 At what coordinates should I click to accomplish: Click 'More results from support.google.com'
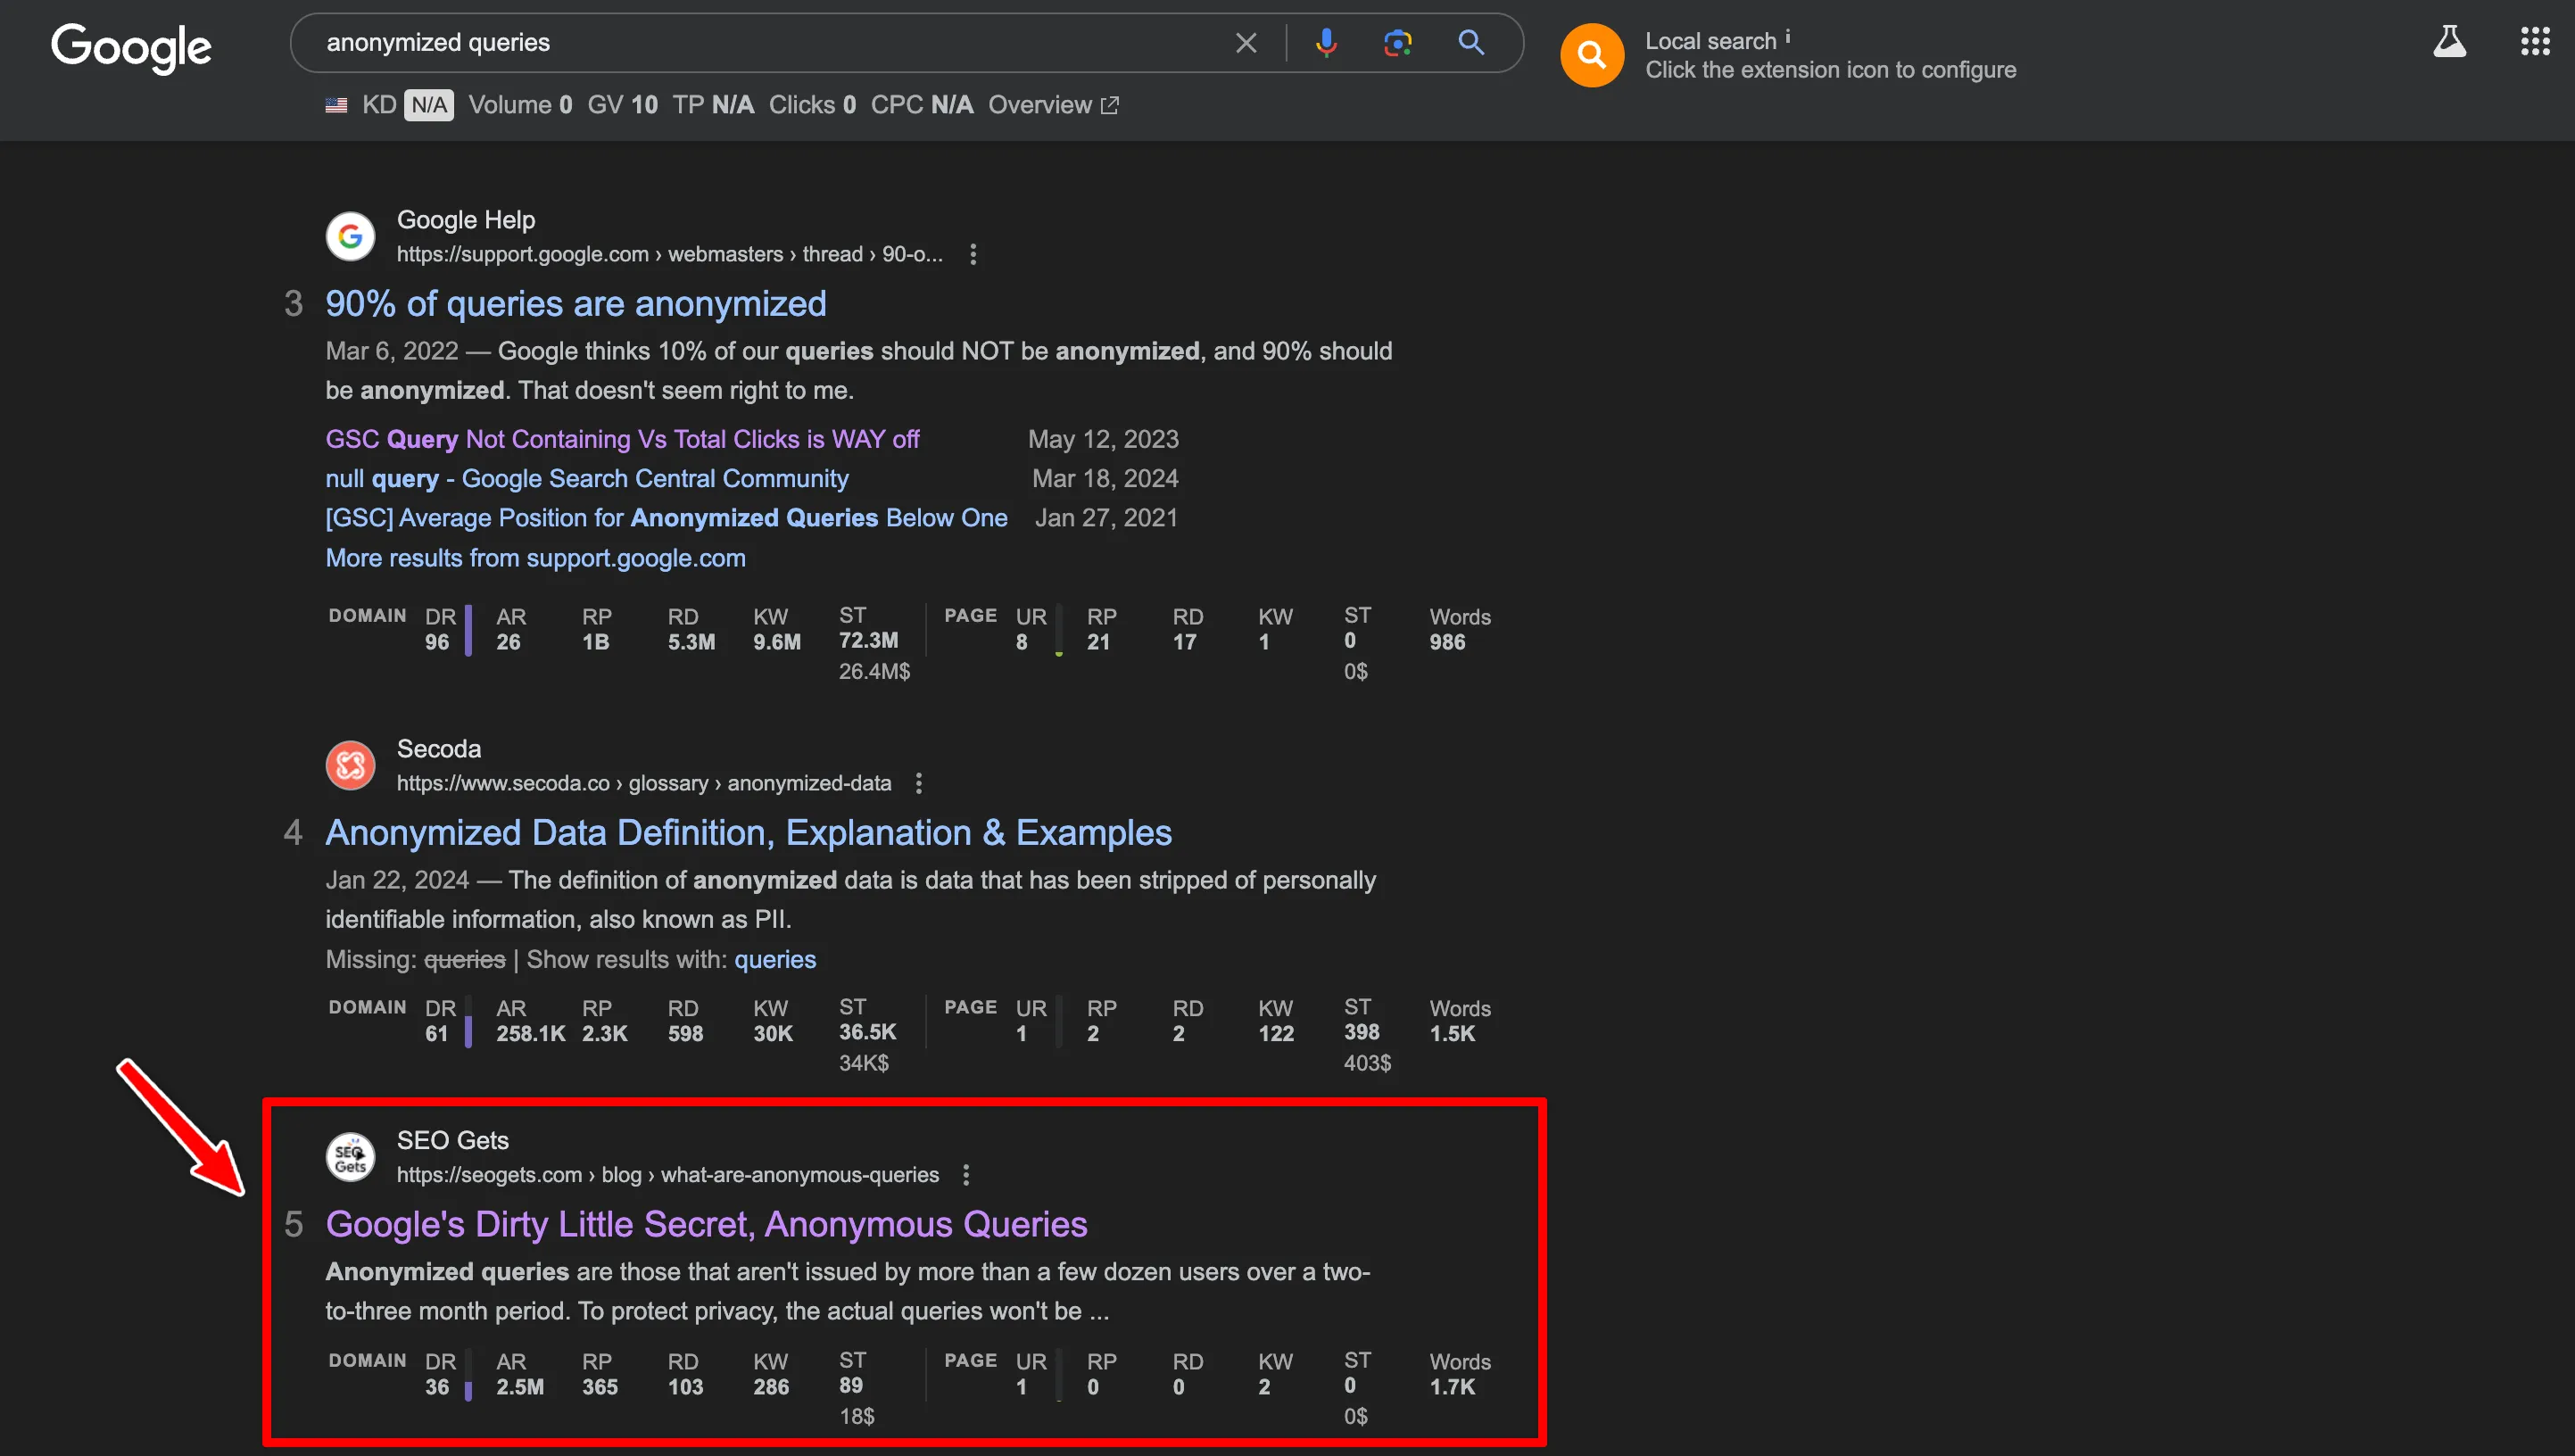click(535, 558)
